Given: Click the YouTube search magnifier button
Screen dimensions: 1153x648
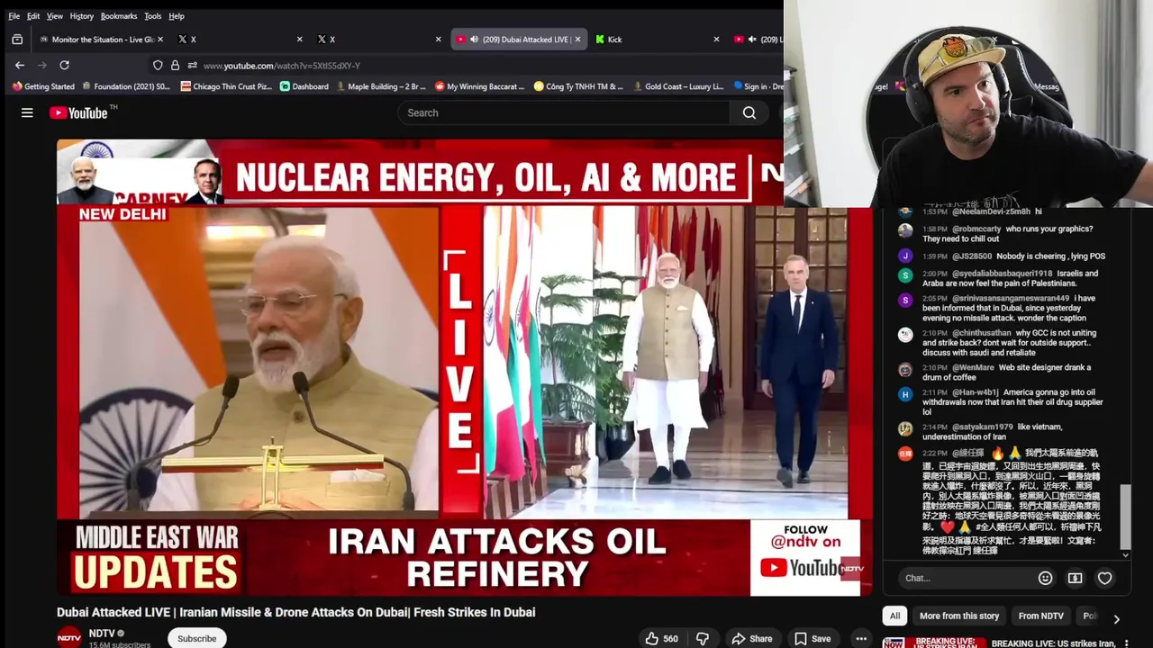Looking at the screenshot, I should click(x=749, y=112).
